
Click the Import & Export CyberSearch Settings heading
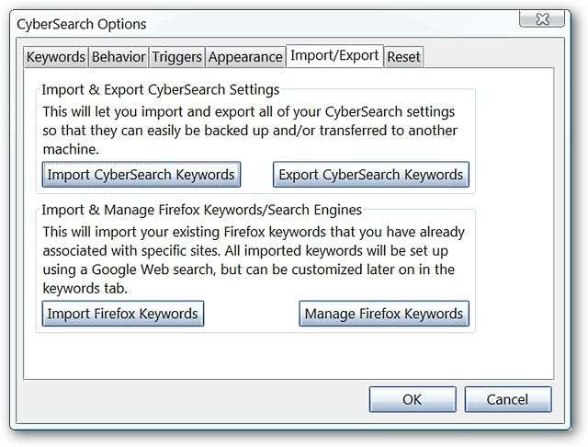(161, 90)
